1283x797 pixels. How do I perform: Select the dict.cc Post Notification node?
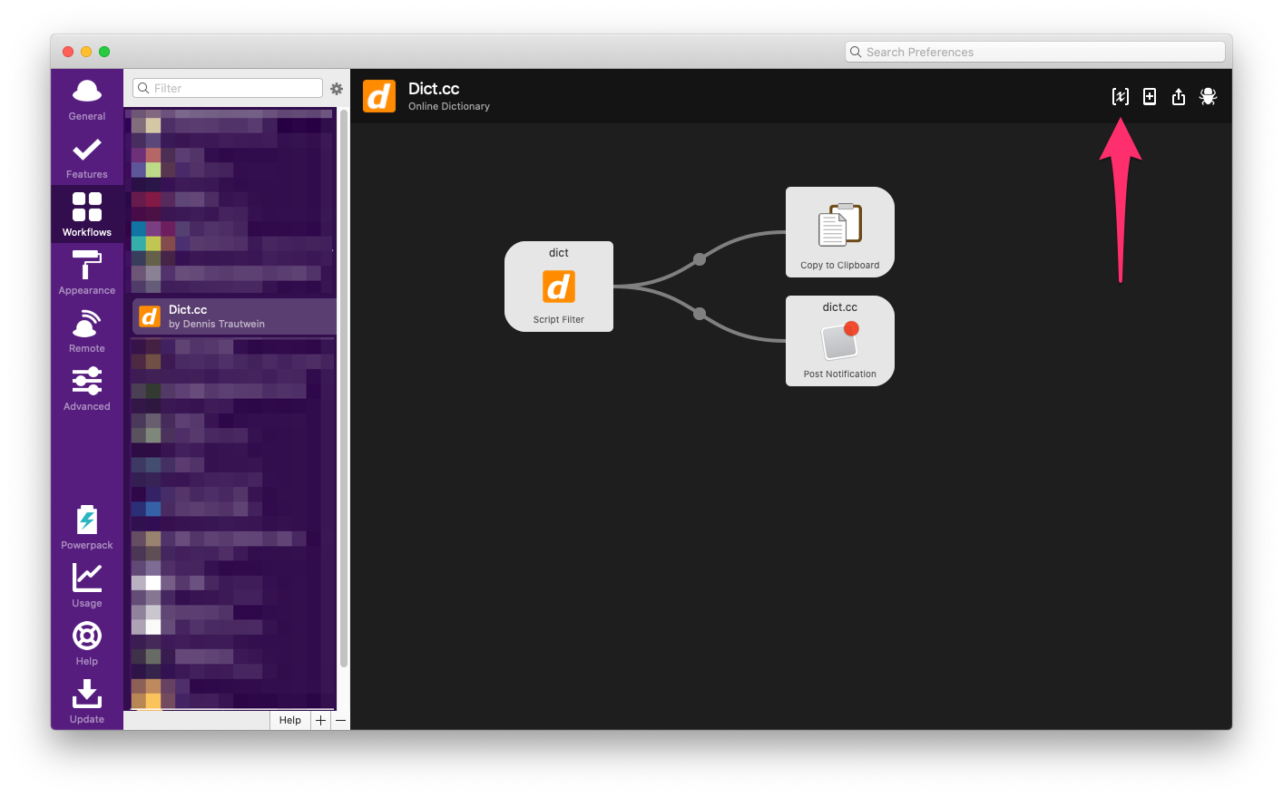[840, 341]
